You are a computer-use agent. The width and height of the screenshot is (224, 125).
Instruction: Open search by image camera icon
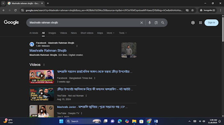pyautogui.click(x=156, y=23)
